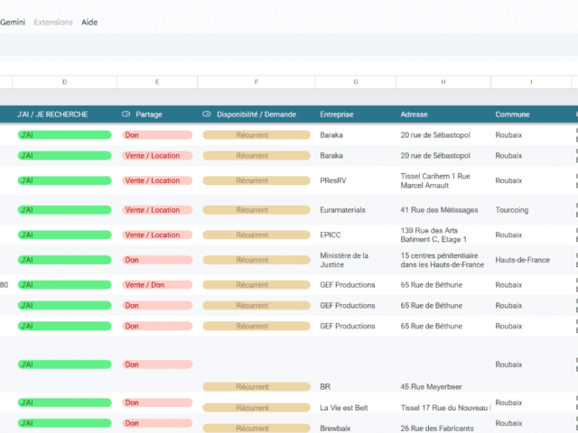Open Vente / Location chip in EPICC row
This screenshot has width=578, height=433.
[157, 235]
